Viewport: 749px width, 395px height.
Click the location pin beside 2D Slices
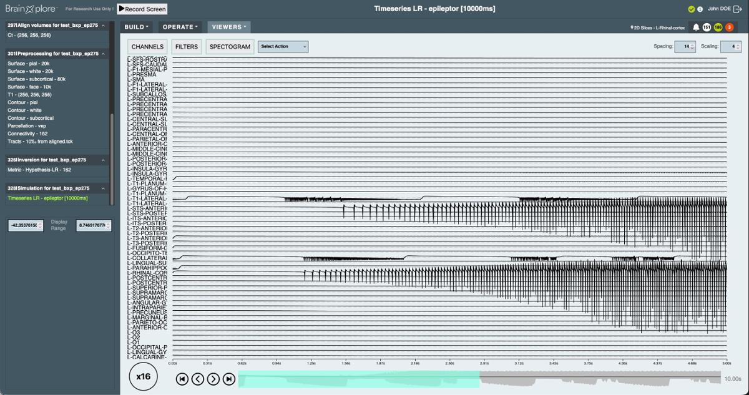(x=632, y=27)
